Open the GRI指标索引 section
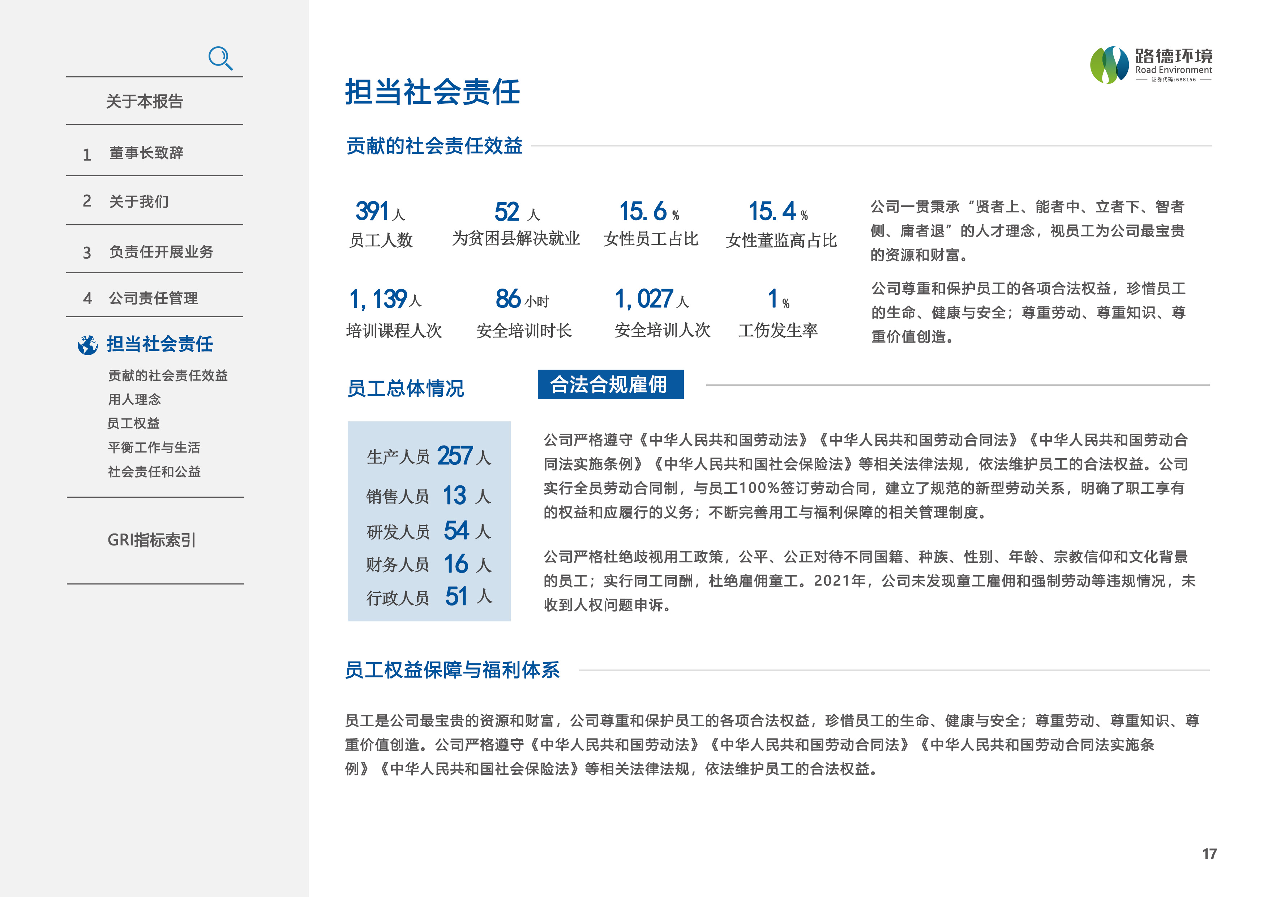This screenshot has width=1268, height=897. click(x=151, y=540)
